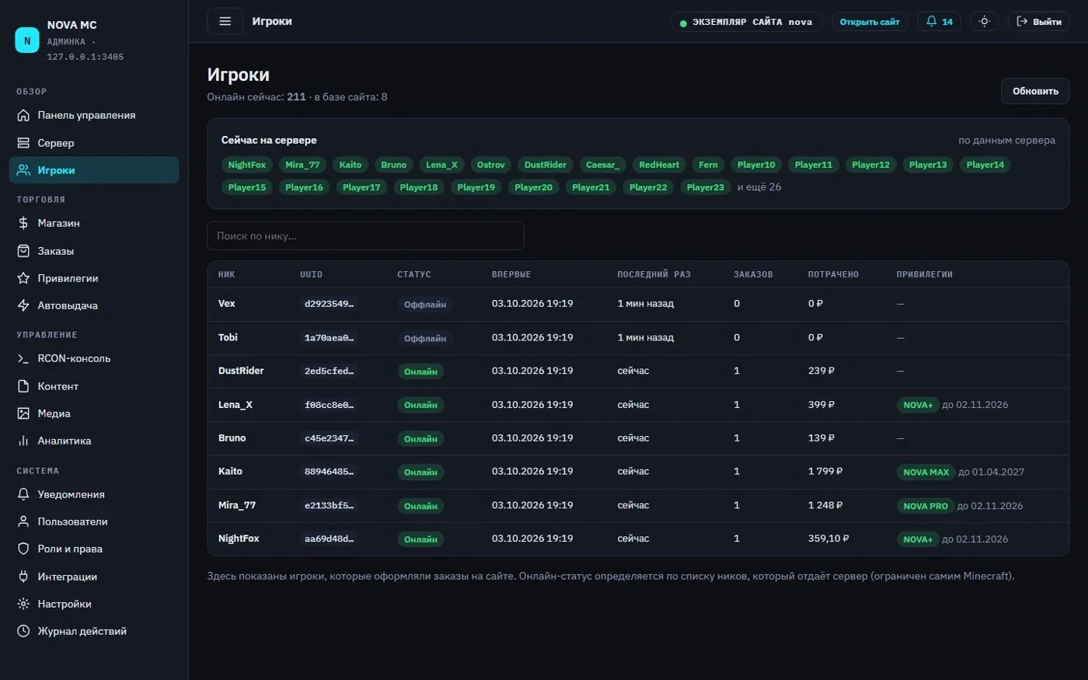Click the hamburger menu icon in top bar

coord(225,22)
